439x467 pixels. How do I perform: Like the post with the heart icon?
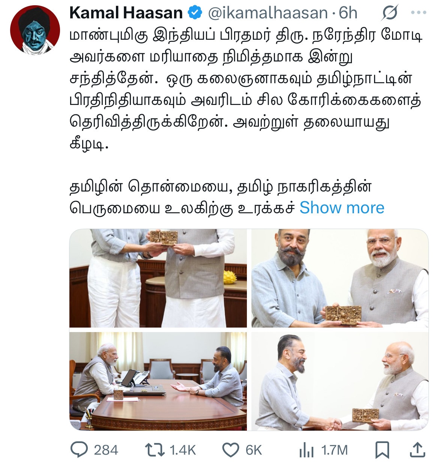231,450
